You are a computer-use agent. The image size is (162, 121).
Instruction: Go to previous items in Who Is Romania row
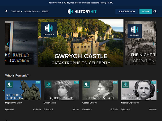[4, 91]
